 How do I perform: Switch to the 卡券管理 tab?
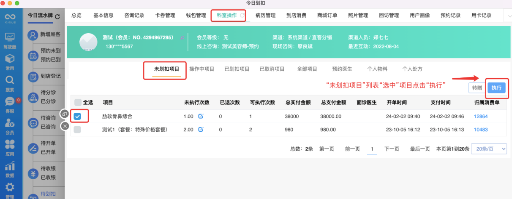pyautogui.click(x=165, y=16)
